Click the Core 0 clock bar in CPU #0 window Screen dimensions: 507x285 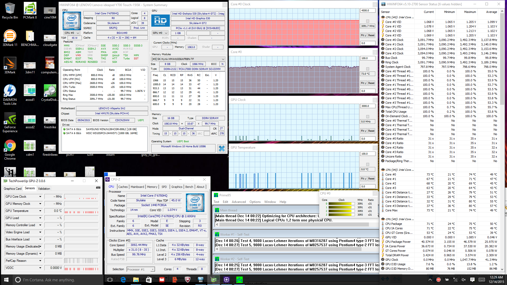click(x=342, y=204)
